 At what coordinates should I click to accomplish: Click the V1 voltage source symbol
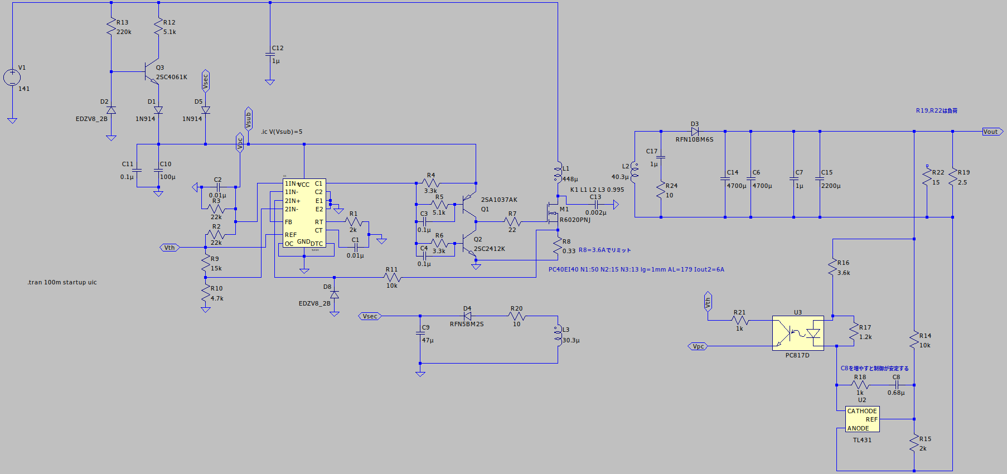(12, 78)
